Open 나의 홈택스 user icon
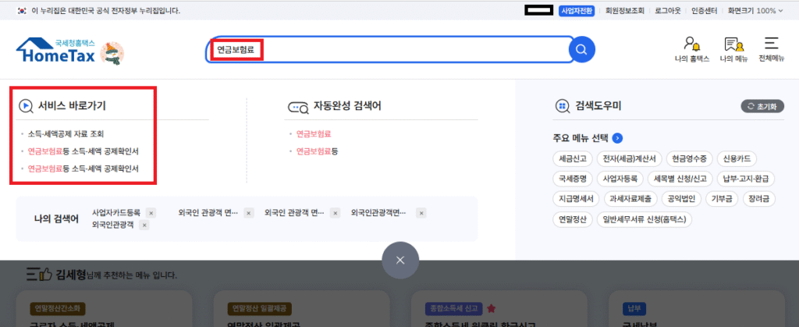This screenshot has width=799, height=327. (691, 49)
